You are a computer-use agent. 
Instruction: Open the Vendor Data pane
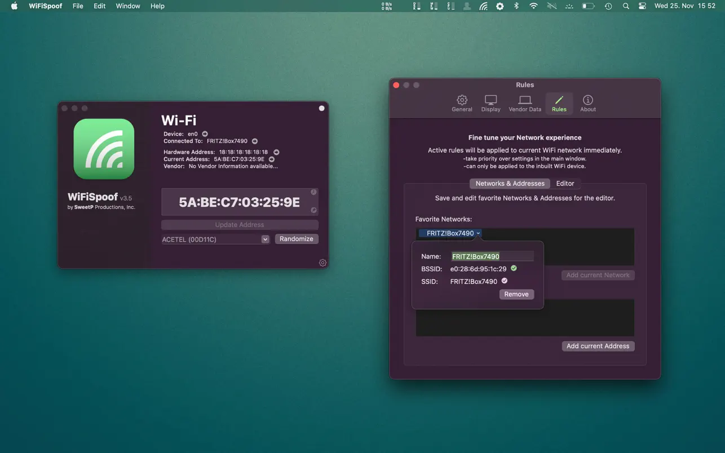[x=524, y=103]
